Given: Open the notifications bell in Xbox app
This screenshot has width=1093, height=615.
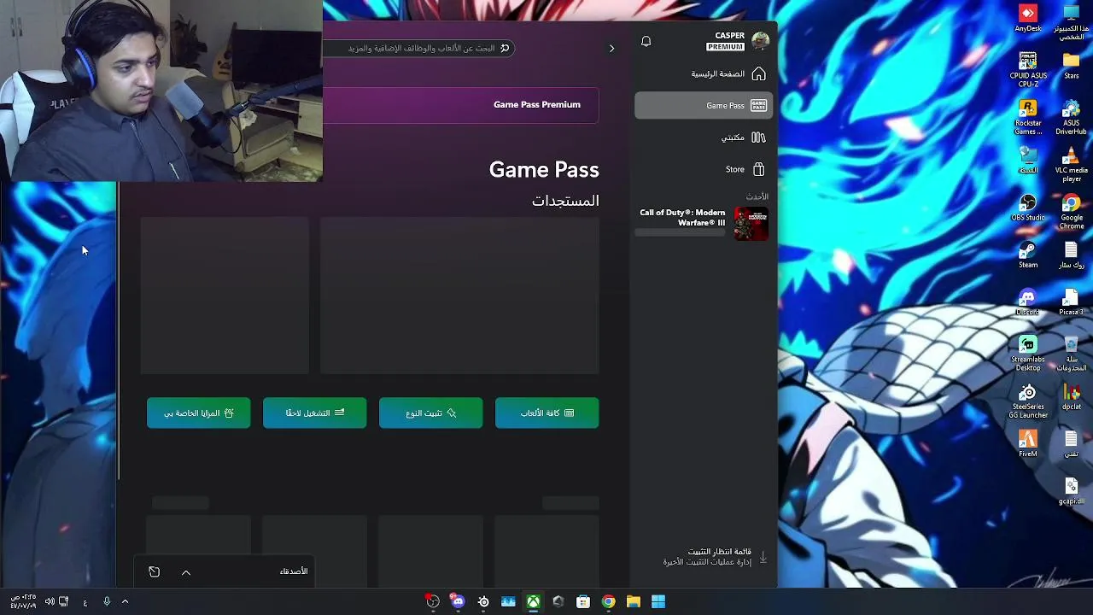Looking at the screenshot, I should pyautogui.click(x=646, y=41).
